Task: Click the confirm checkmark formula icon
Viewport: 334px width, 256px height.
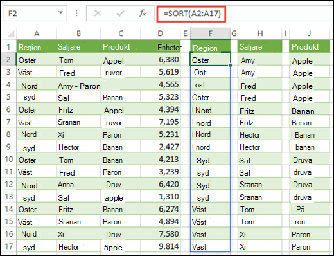Action: coord(120,14)
